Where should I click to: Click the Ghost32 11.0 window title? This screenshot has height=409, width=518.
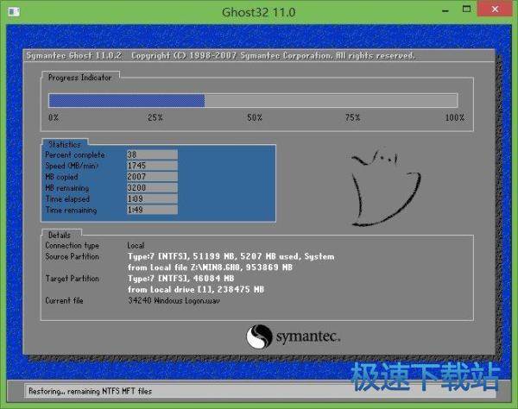259,12
